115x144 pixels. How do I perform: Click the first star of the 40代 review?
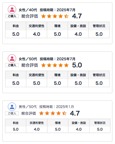(43, 16)
